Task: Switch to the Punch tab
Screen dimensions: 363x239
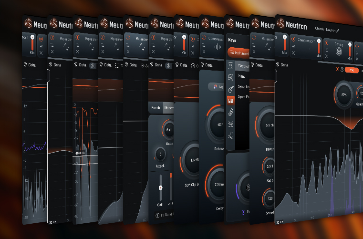Action: tap(156, 108)
